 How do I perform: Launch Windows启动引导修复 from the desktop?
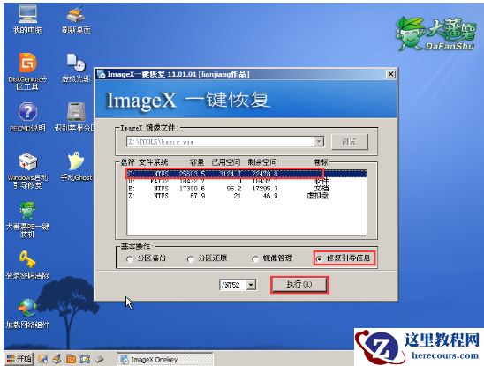click(27, 170)
